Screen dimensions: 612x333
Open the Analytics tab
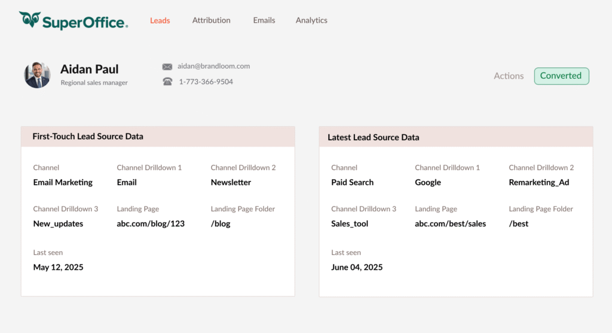pyautogui.click(x=311, y=20)
